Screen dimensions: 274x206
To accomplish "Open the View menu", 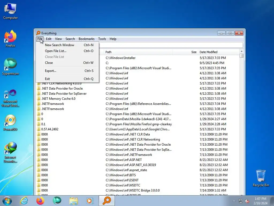I will tap(58, 39).
